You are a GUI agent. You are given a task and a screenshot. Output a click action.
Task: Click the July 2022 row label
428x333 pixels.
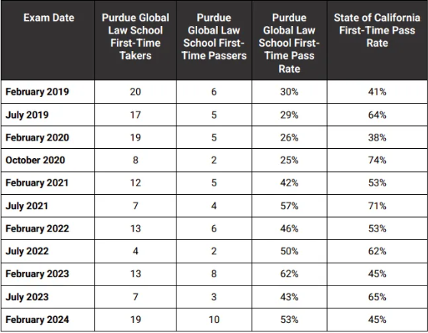coord(27,251)
